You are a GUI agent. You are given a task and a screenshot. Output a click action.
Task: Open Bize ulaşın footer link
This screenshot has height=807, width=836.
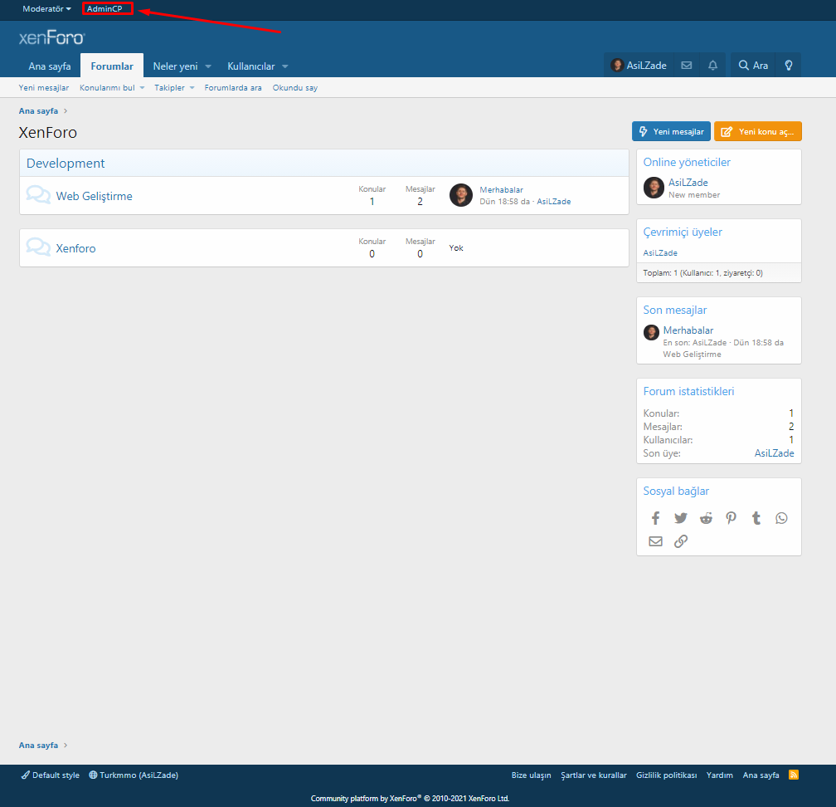(531, 775)
